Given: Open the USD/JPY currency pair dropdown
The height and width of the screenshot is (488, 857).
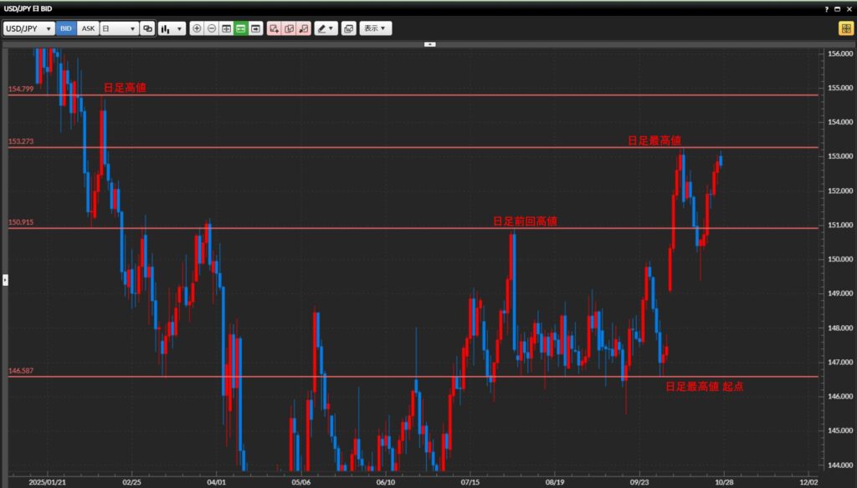Looking at the screenshot, I should point(29,28).
